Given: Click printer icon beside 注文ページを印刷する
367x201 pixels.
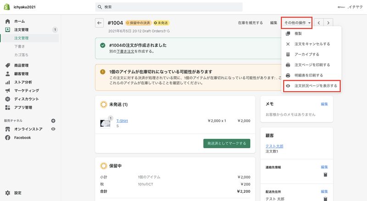Looking at the screenshot, I should [288, 65].
